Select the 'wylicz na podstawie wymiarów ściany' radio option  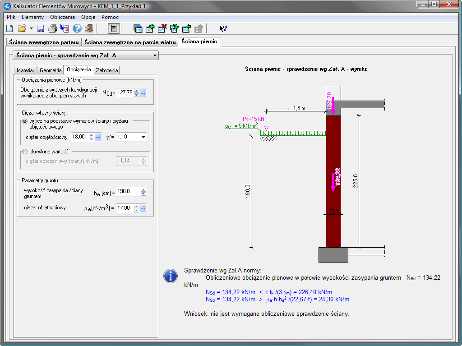(x=25, y=121)
